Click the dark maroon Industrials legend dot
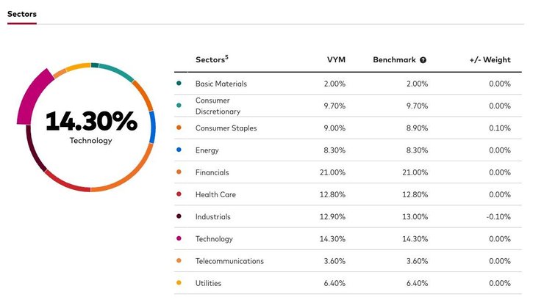 (179, 216)
